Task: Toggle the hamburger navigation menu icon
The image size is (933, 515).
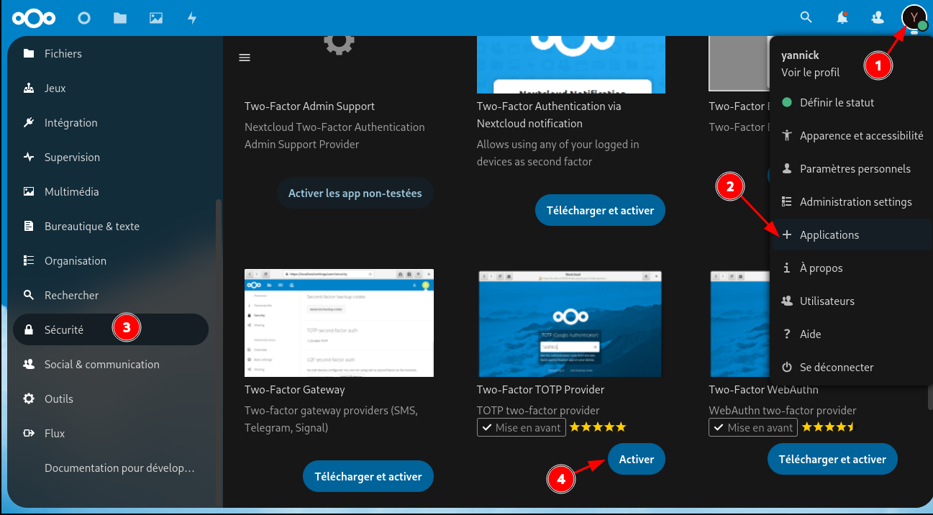Action: (245, 58)
